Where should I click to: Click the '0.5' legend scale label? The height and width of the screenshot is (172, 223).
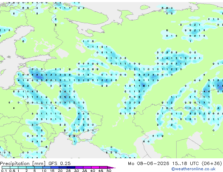12,171
